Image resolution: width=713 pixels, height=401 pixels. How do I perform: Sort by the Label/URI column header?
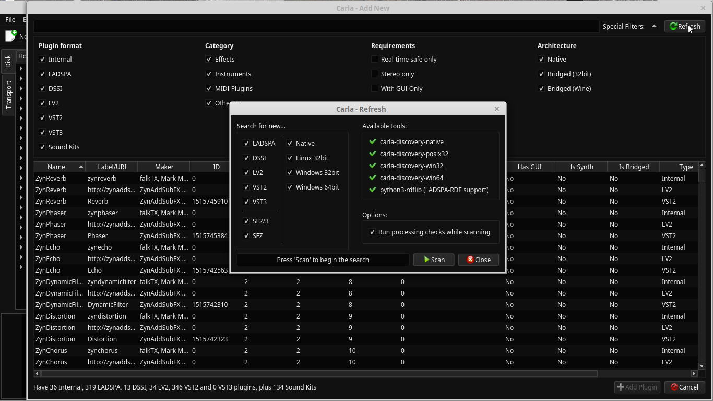tap(112, 167)
